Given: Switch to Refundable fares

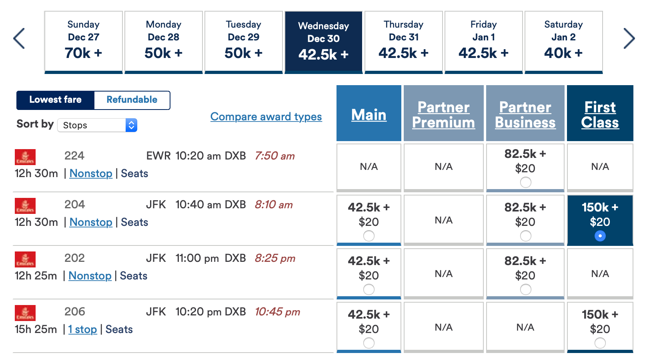Looking at the screenshot, I should click(132, 100).
